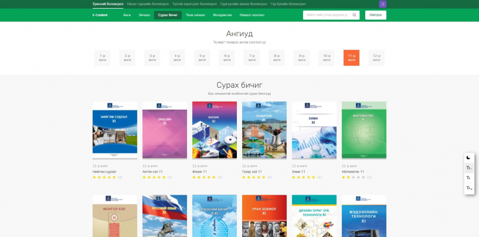479x237 pixels.
Task: Open Нийгэм судлал XI book cover
Action: 115,130
